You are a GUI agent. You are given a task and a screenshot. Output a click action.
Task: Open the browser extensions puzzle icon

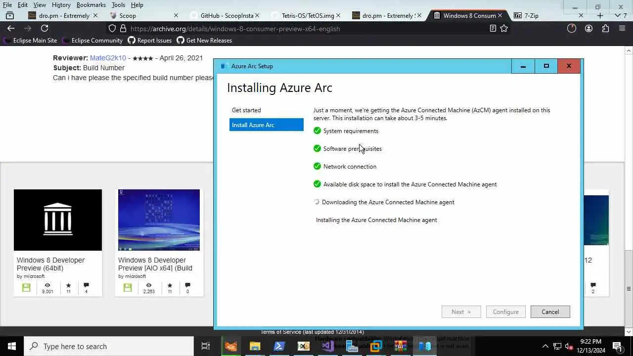pos(605,29)
